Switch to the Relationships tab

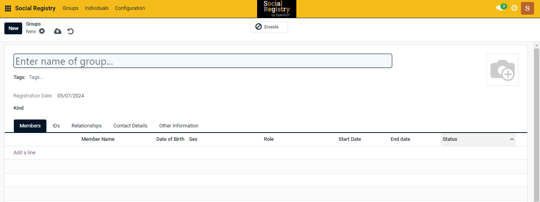86,126
